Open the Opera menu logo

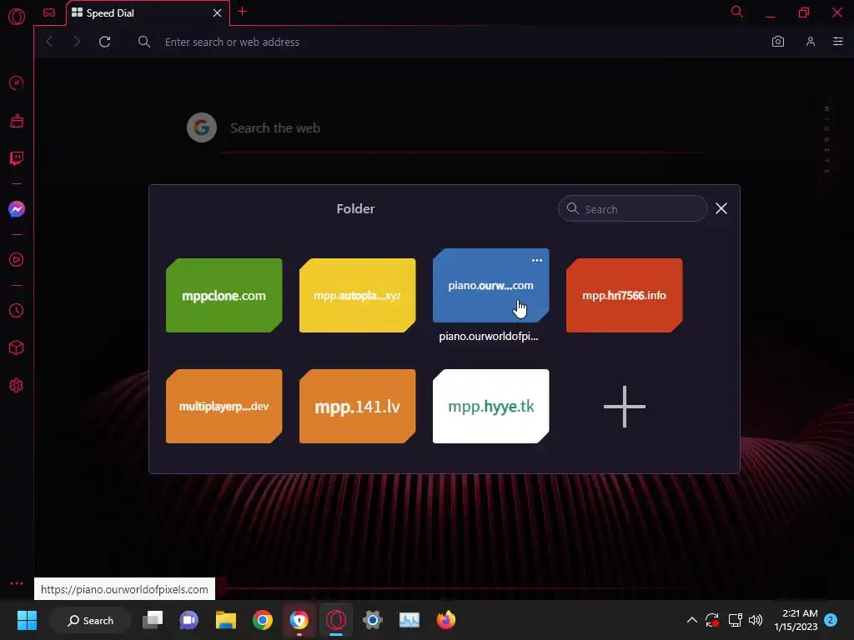tap(17, 17)
